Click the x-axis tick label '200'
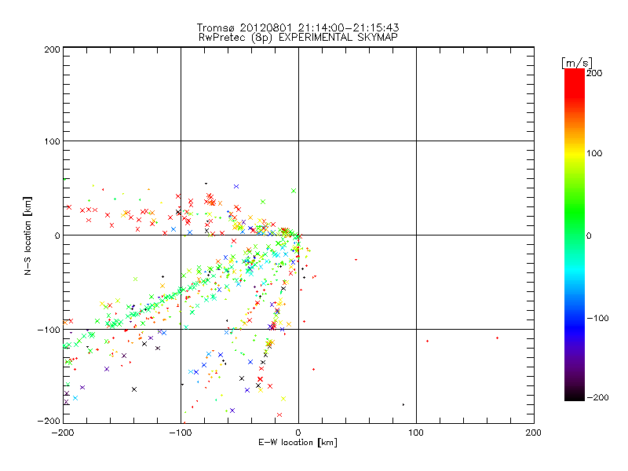Viewport: 628px width, 471px height. point(534,433)
